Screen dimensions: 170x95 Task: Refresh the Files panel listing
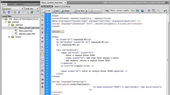tap(9, 12)
